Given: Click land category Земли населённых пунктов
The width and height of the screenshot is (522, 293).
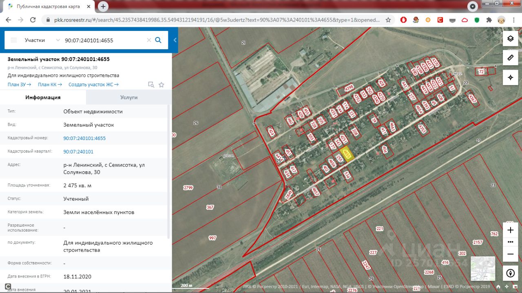Looking at the screenshot, I should point(99,212).
